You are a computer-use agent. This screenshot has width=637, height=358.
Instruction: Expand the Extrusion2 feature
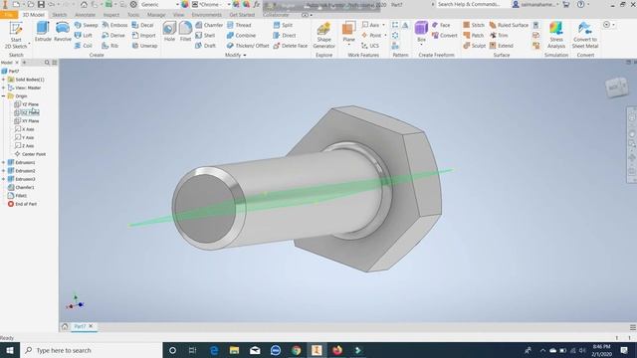click(4, 171)
